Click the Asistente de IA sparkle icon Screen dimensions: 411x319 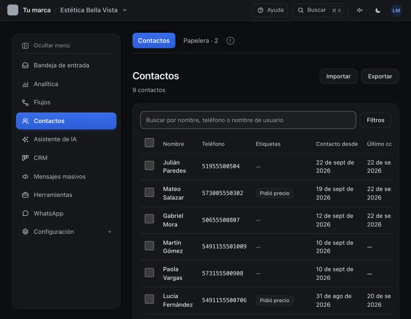pyautogui.click(x=25, y=139)
